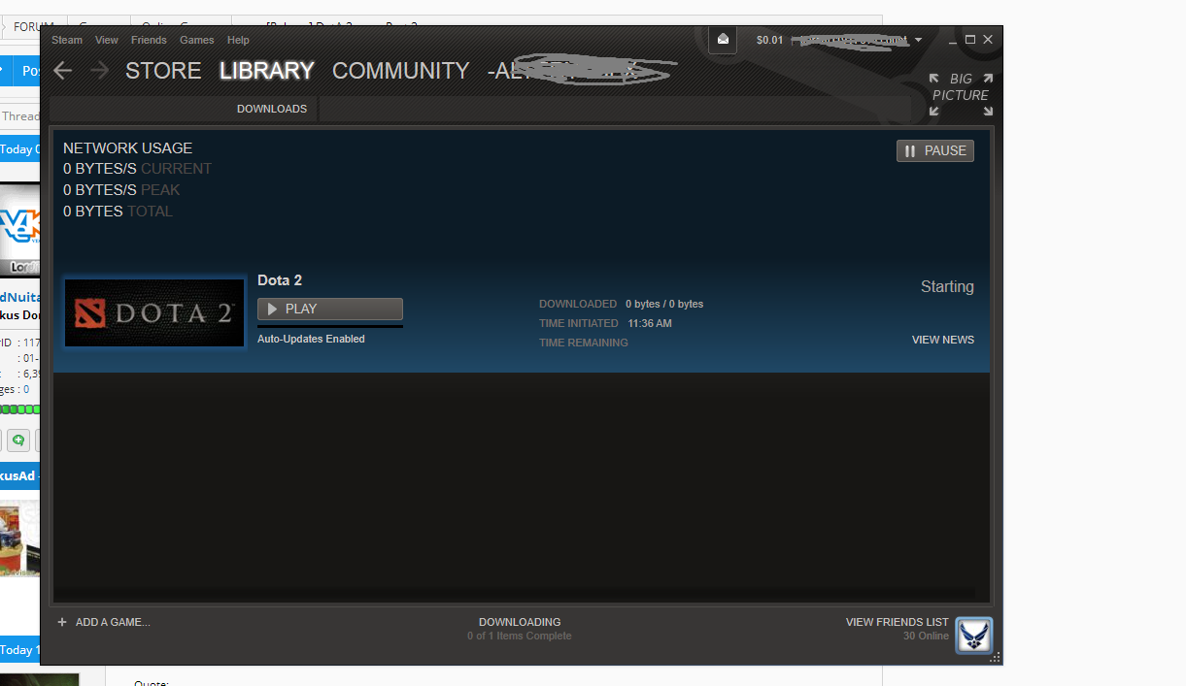Click ADD A GAME...
The height and width of the screenshot is (686, 1186).
(113, 622)
